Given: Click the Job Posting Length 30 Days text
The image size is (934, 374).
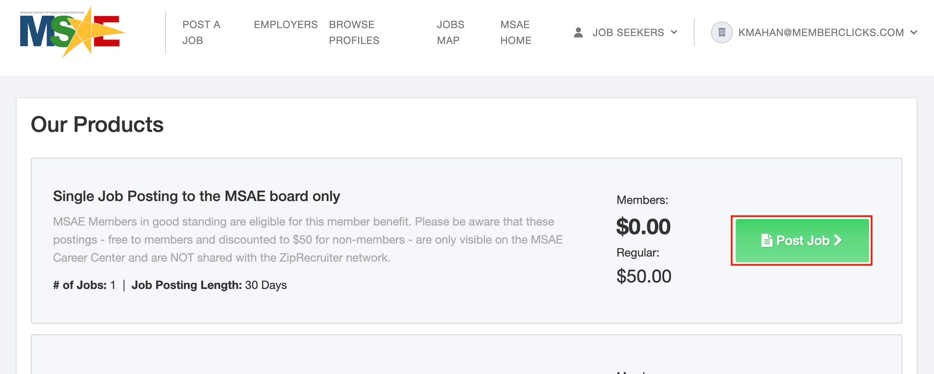Looking at the screenshot, I should [209, 285].
